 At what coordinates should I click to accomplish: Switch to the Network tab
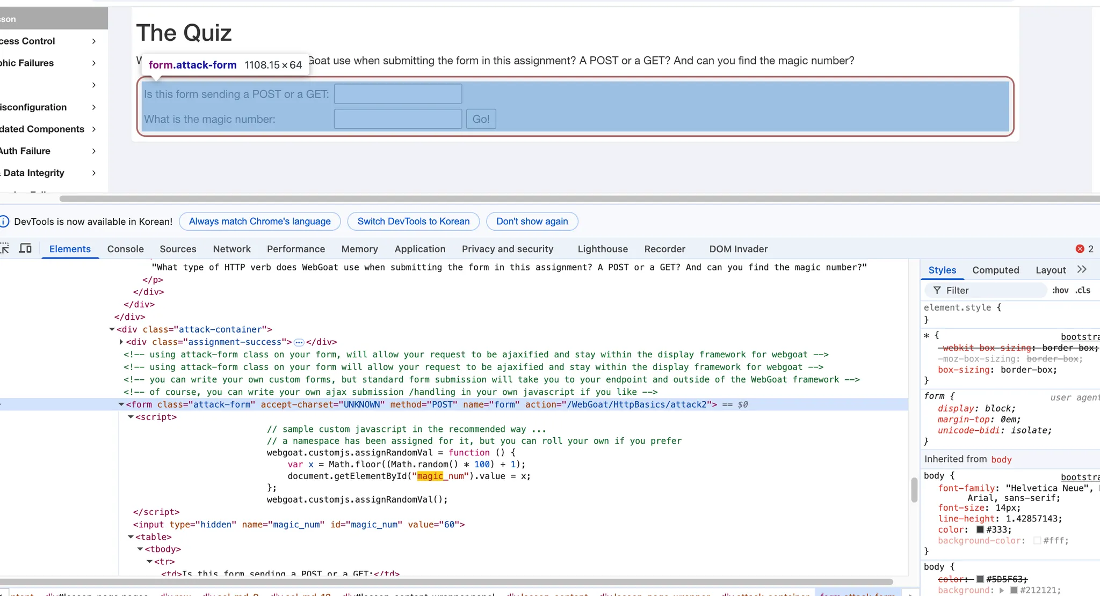point(231,249)
